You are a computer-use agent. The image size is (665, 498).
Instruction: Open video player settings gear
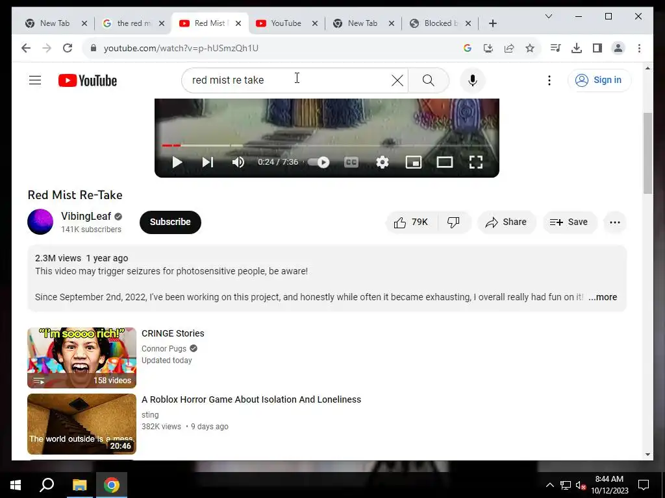pyautogui.click(x=382, y=162)
